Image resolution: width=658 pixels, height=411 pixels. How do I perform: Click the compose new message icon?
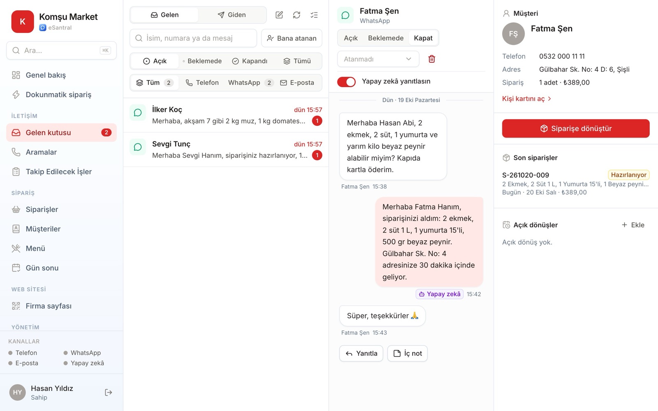point(279,15)
